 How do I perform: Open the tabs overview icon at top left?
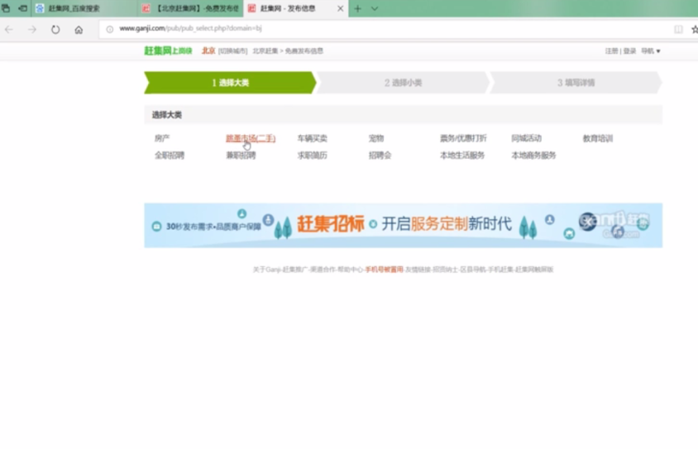[x=6, y=8]
